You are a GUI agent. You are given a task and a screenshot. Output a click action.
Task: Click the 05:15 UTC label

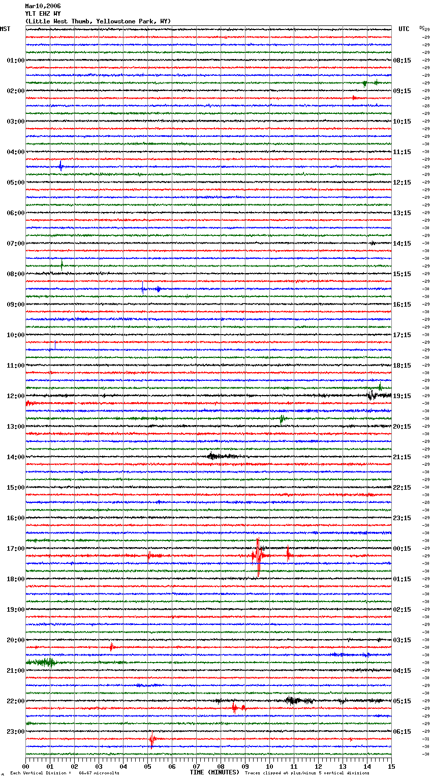point(402,701)
